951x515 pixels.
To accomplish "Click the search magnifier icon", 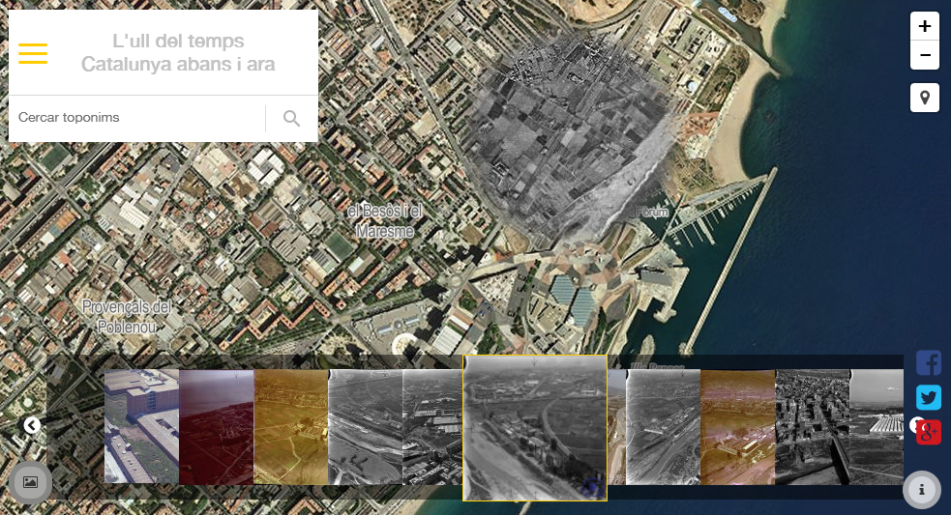I will (x=291, y=118).
